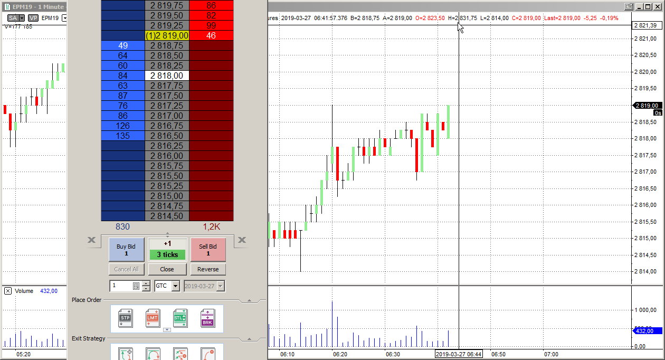The width and height of the screenshot is (665, 360).
Task: Open the EPM19 symbol dropdown
Action: point(64,18)
